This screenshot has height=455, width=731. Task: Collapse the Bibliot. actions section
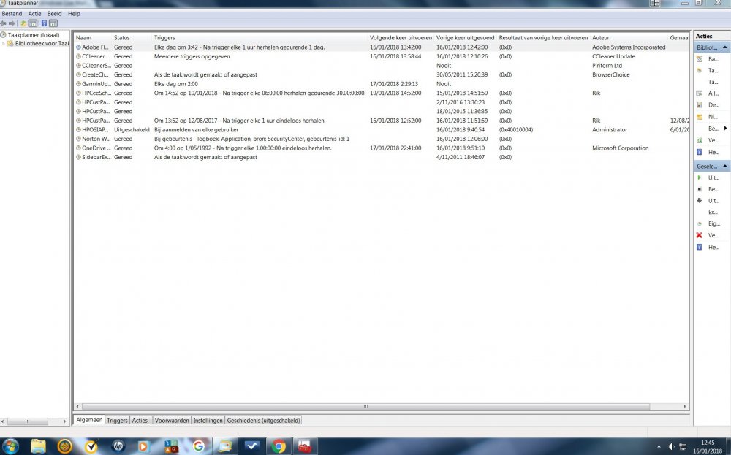pyautogui.click(x=725, y=47)
